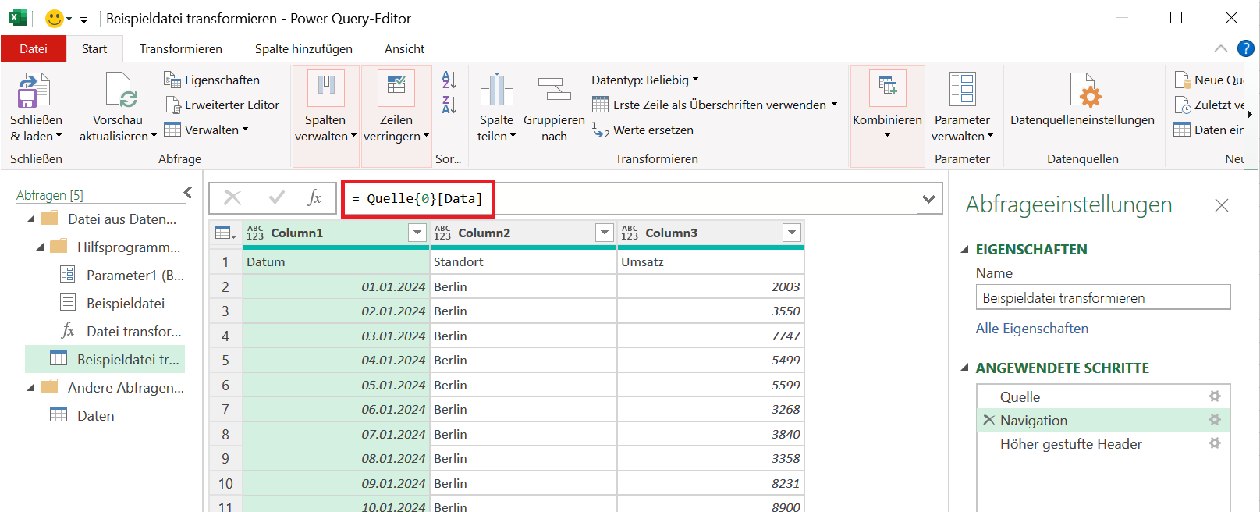Click Werte ersetzen
This screenshot has width=1260, height=512.
(643, 130)
